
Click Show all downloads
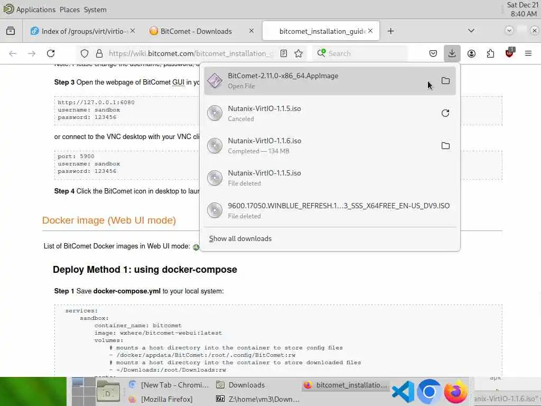pos(240,238)
